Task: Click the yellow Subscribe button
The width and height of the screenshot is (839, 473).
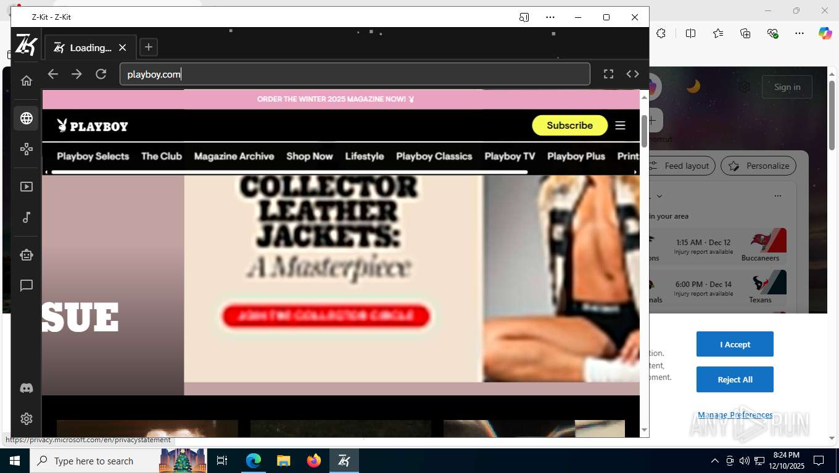Action: point(569,125)
